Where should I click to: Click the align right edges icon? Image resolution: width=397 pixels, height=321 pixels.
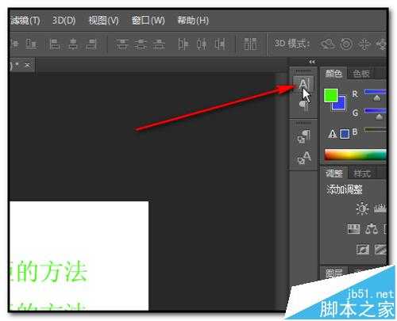(91, 44)
